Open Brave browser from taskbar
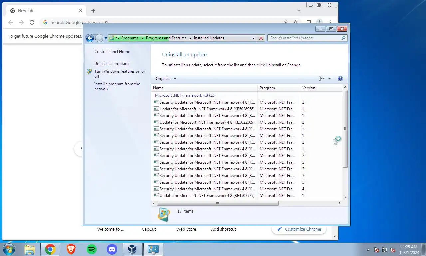This screenshot has width=426, height=256. click(71, 249)
